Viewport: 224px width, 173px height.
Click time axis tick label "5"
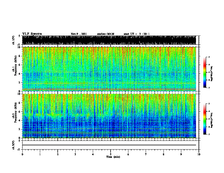pos(111,154)
